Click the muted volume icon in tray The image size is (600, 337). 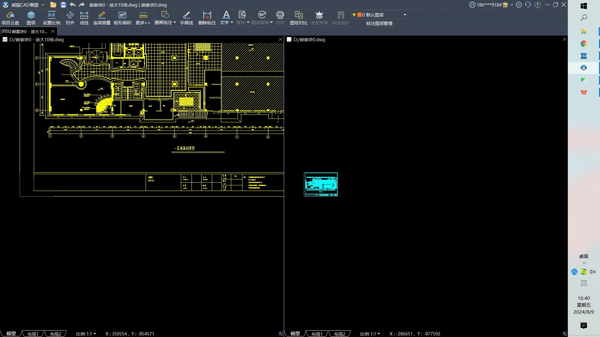click(593, 272)
